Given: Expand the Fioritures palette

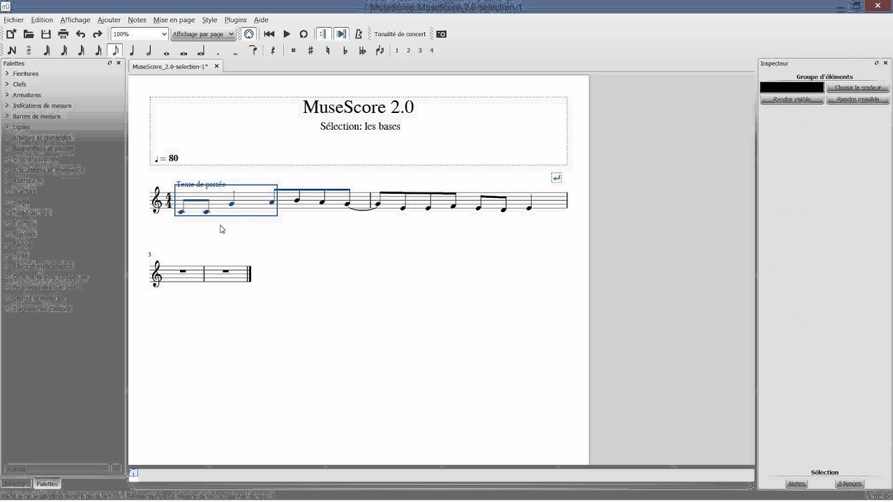Looking at the screenshot, I should [x=25, y=74].
